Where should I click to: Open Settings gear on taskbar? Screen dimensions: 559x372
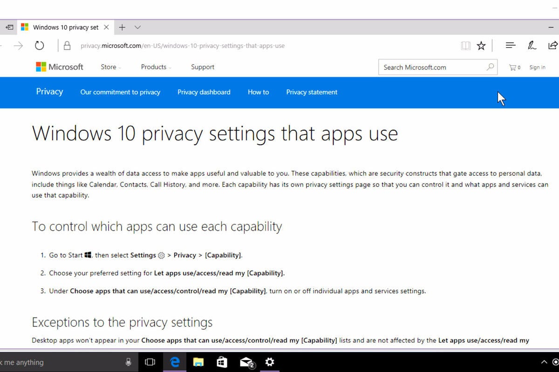click(x=270, y=362)
